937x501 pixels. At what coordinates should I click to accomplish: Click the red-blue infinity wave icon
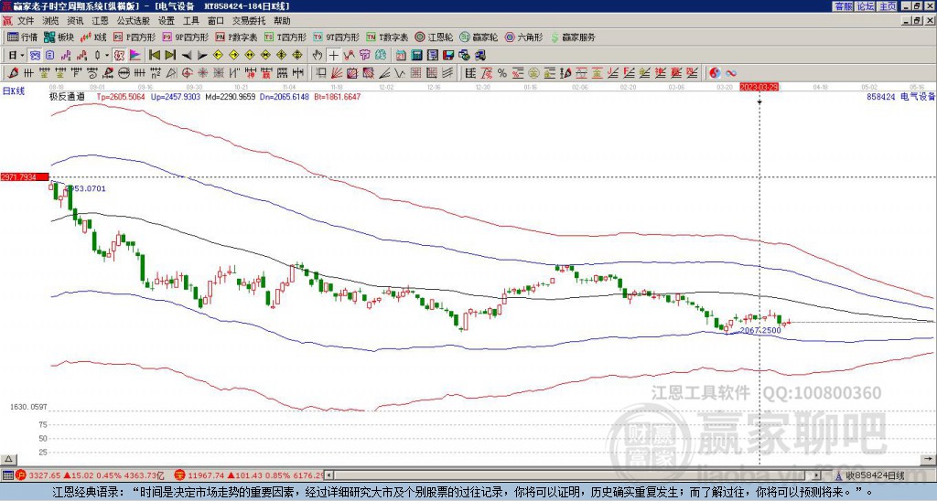coord(731,73)
